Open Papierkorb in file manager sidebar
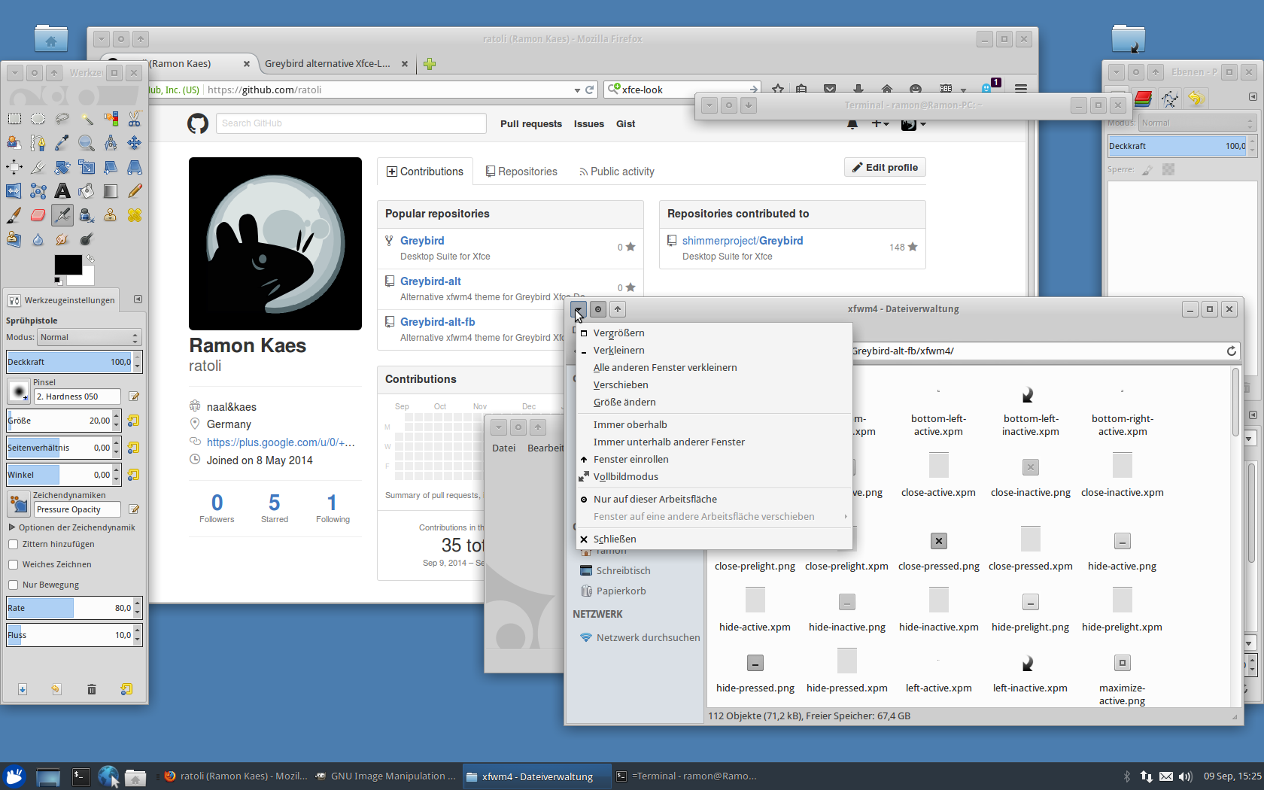1264x790 pixels. (613, 591)
